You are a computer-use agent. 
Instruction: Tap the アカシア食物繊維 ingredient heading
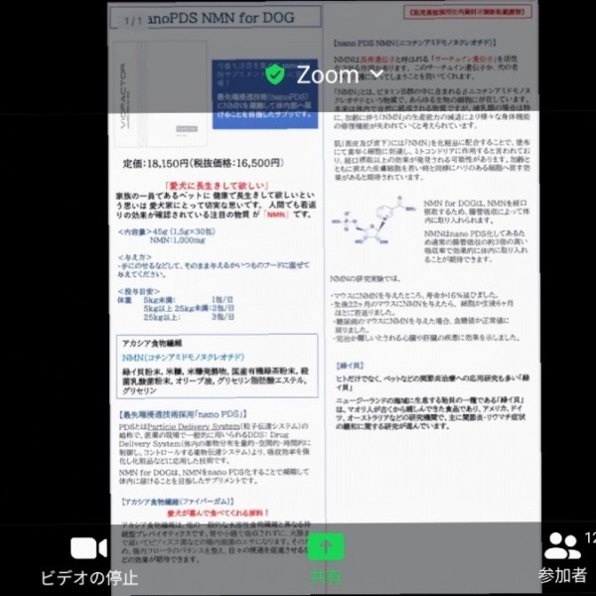tap(152, 344)
